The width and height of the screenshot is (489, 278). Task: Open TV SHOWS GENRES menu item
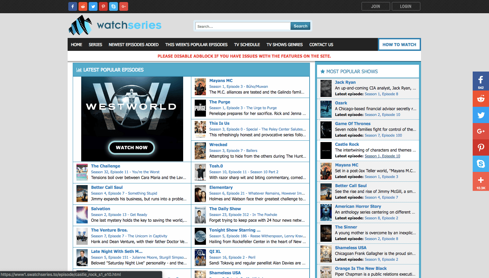pos(285,44)
